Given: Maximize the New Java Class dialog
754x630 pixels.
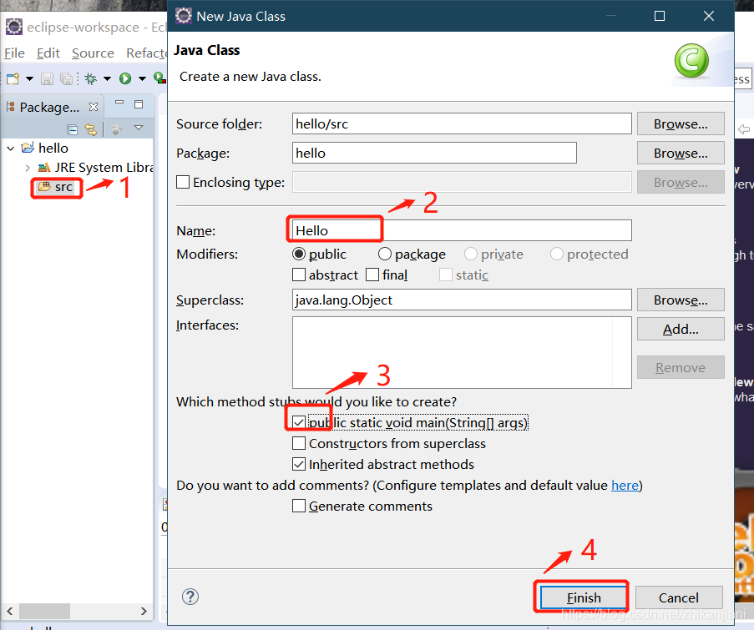Looking at the screenshot, I should [x=660, y=16].
